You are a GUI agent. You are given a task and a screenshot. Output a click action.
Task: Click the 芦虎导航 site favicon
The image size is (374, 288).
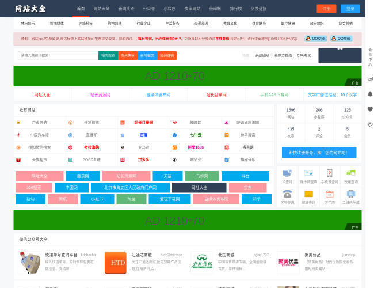18,123
